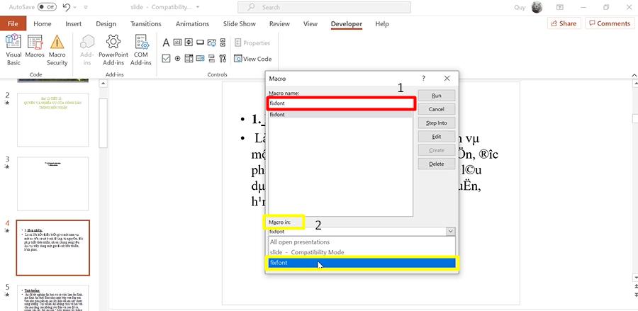
Task: Click the Macro name text field
Action: (341, 103)
